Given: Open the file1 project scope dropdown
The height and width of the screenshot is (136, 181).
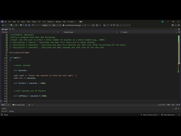Looking at the screenshot, I should (30, 32).
